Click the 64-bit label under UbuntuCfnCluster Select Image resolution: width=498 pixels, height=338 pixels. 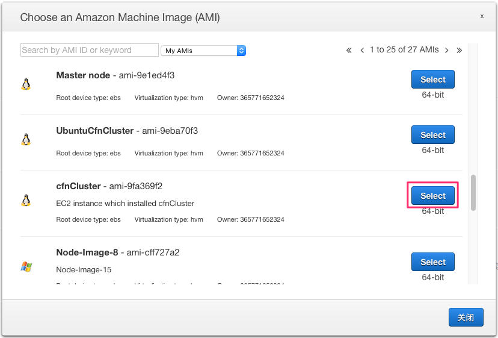(433, 150)
